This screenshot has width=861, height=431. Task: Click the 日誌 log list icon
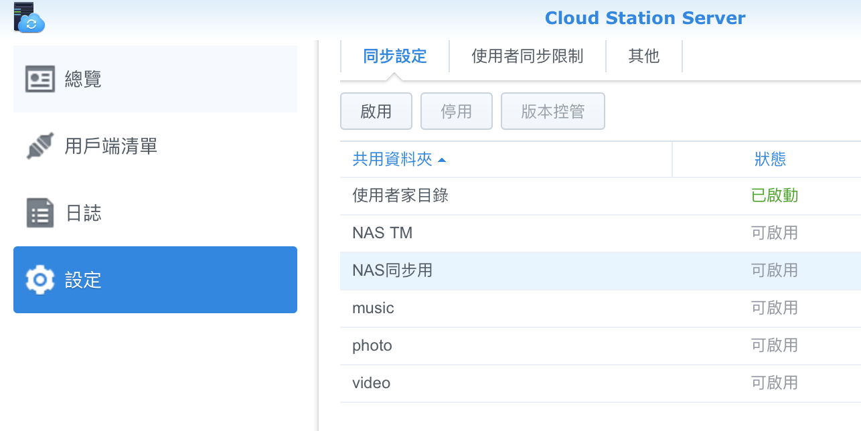coord(40,213)
